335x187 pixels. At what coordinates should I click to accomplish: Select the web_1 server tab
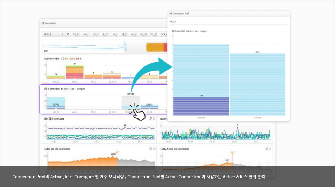click(x=86, y=34)
